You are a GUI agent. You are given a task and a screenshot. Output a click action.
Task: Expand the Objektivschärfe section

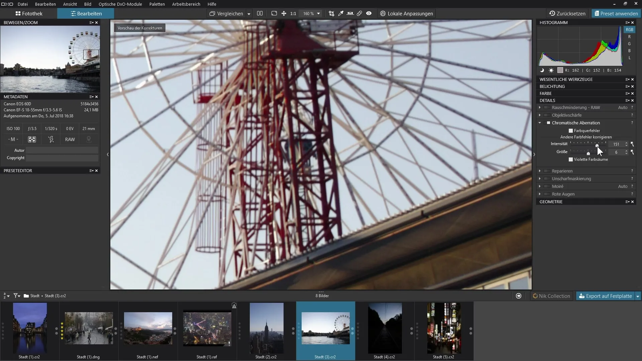pos(540,115)
